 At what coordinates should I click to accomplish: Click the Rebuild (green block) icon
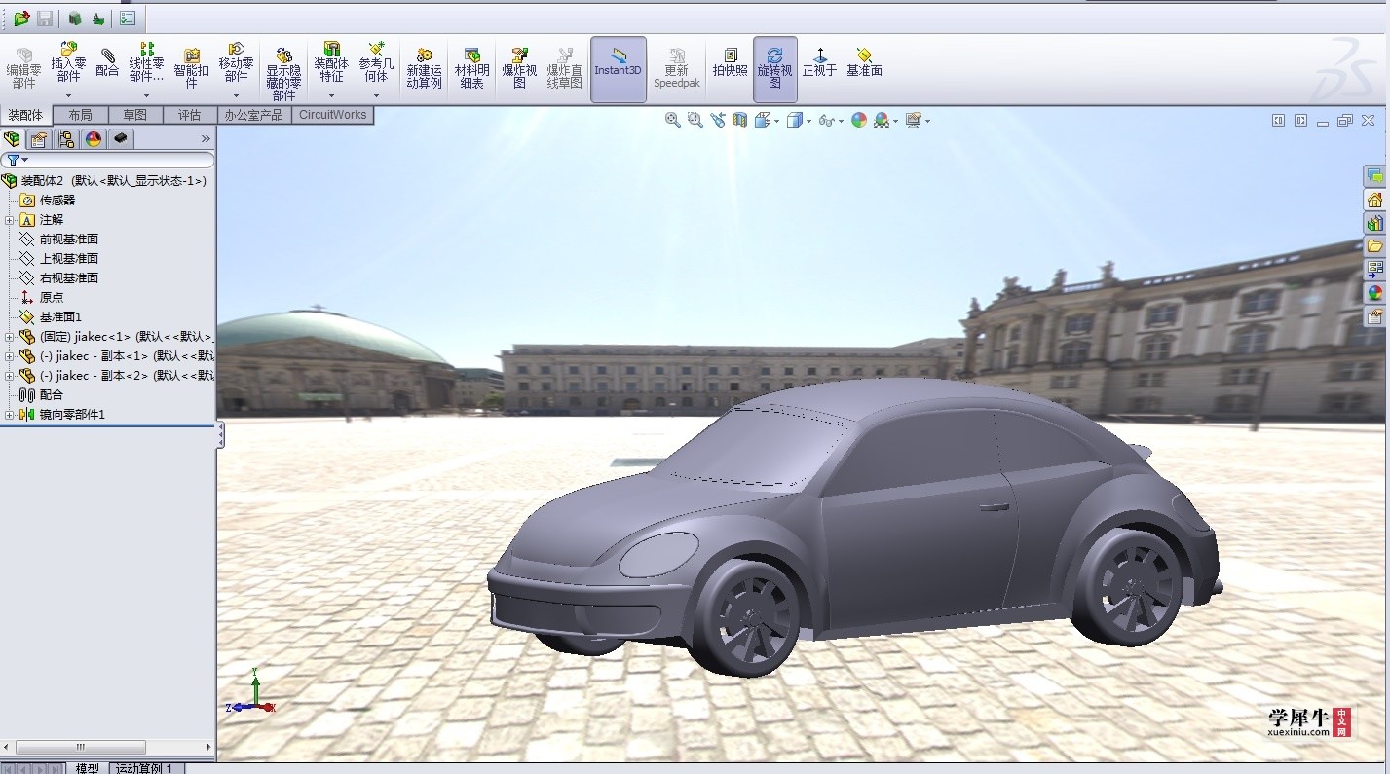pyautogui.click(x=75, y=18)
